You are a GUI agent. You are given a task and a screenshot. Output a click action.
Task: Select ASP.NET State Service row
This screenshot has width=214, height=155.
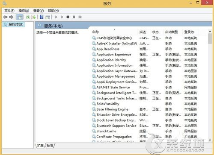tap(144, 87)
